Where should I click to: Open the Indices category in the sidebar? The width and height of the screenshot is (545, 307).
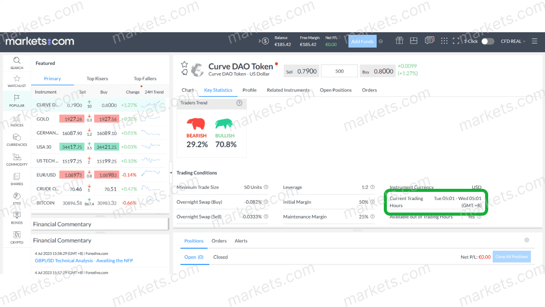(16, 120)
